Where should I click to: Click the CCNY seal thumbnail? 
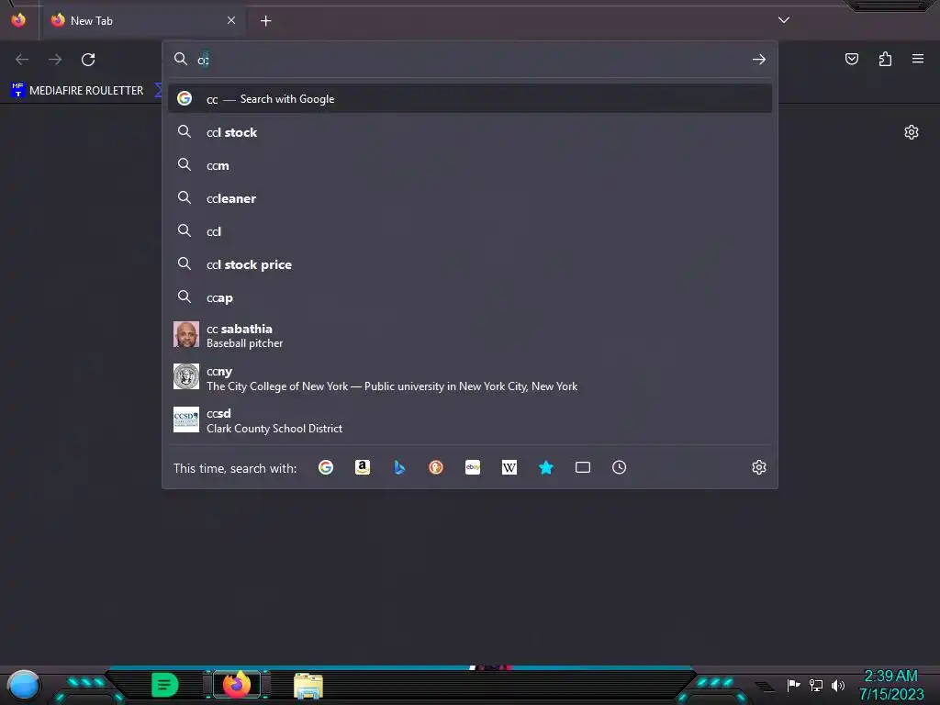[185, 376]
